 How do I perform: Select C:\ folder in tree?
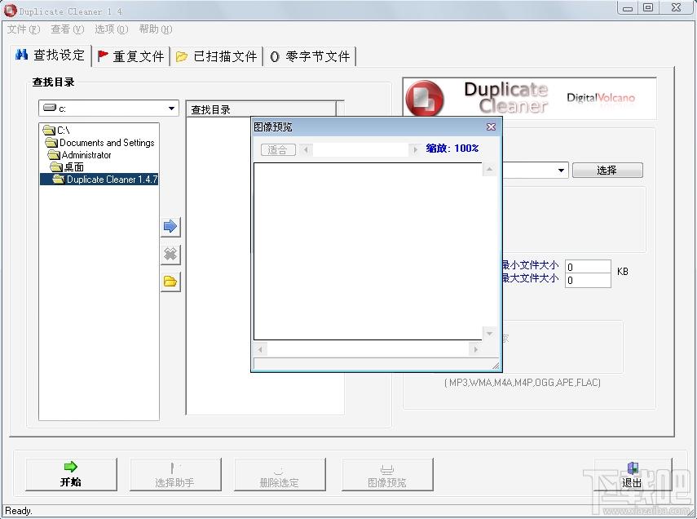(56, 130)
